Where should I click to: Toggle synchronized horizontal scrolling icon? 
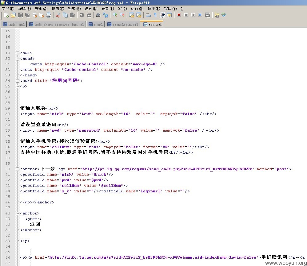pos(139,15)
